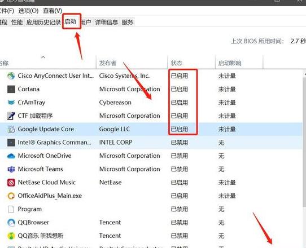Select the OfficeAidPlus_Main.exe row

[x=151, y=196]
